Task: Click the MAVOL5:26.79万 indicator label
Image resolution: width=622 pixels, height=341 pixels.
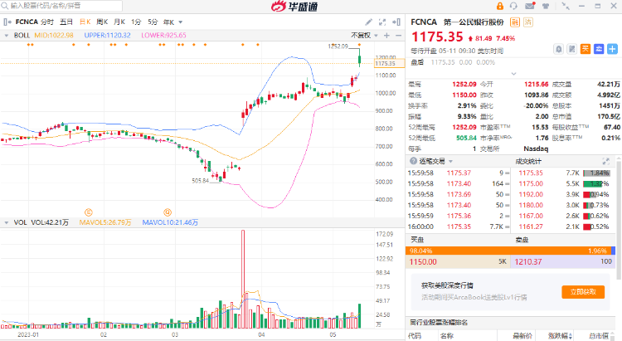Action: [x=105, y=222]
